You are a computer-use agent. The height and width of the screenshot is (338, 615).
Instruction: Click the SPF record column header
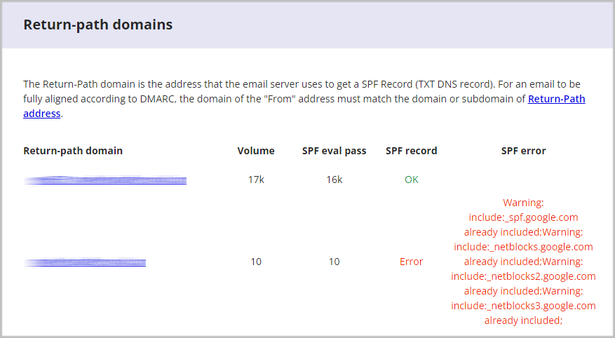[x=411, y=151]
